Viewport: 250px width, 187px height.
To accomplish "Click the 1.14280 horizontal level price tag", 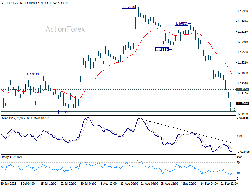I will click(x=243, y=89).
